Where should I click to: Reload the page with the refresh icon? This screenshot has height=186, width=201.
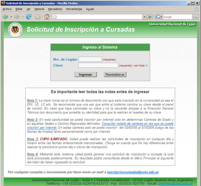[29, 17]
